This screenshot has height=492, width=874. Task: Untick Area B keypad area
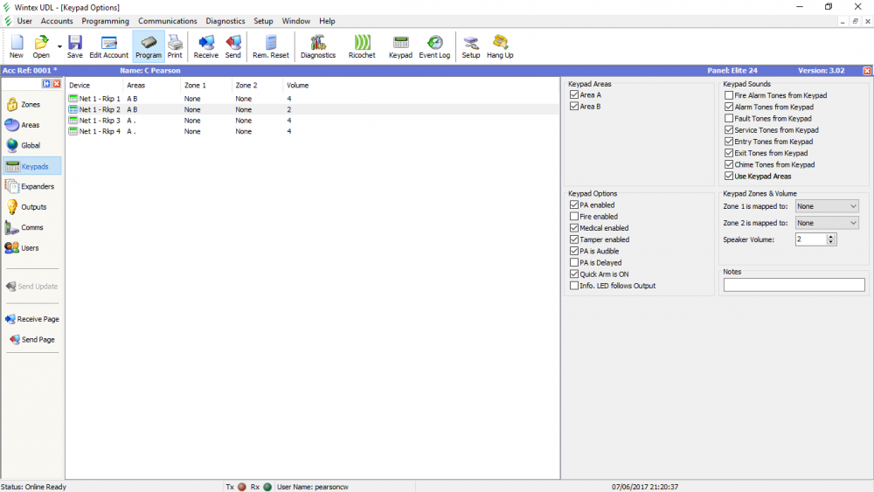(574, 107)
